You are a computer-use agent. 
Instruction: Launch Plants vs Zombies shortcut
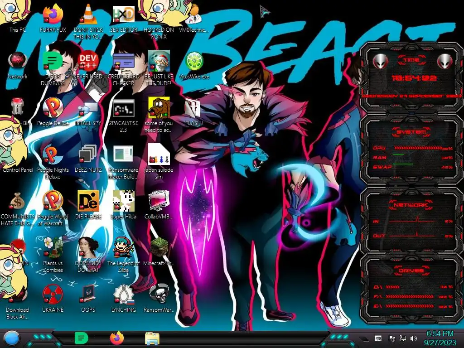(53, 255)
